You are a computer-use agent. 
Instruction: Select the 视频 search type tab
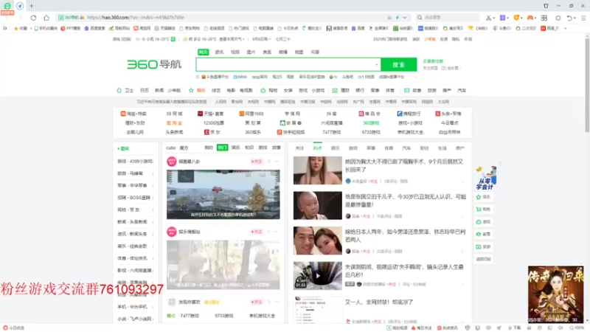click(x=235, y=52)
